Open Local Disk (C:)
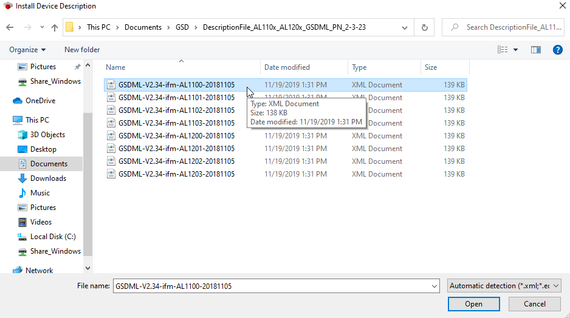 [47, 236]
